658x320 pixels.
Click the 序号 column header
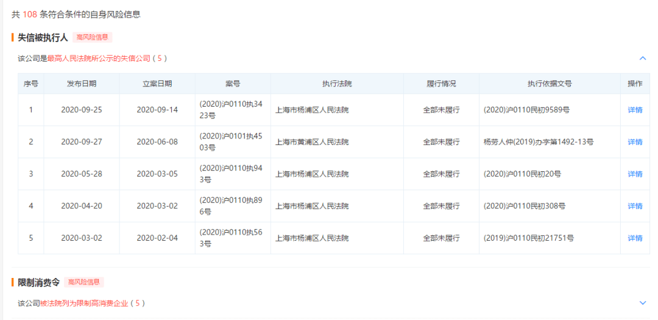click(30, 84)
